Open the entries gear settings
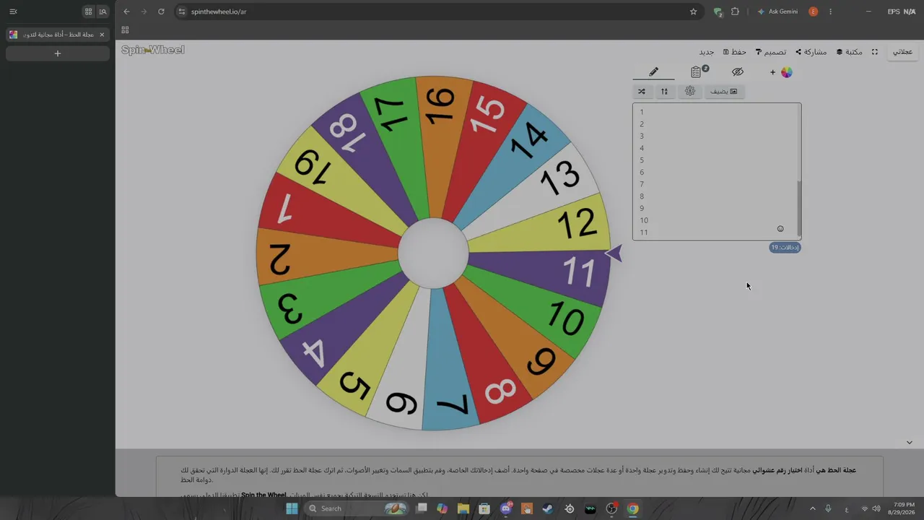 pos(690,92)
